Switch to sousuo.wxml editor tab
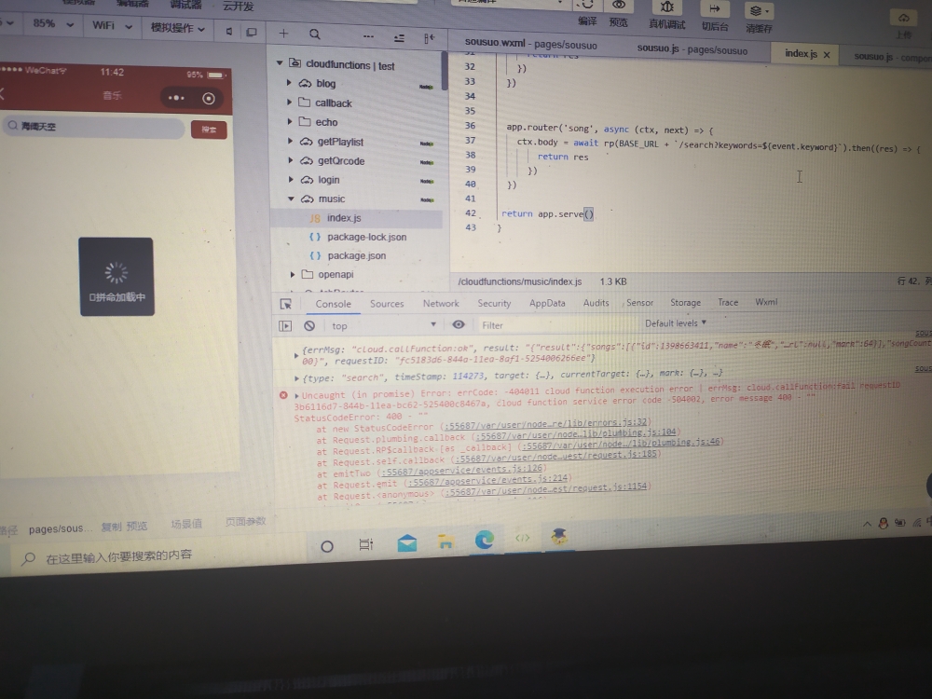This screenshot has width=932, height=699. coord(531,44)
